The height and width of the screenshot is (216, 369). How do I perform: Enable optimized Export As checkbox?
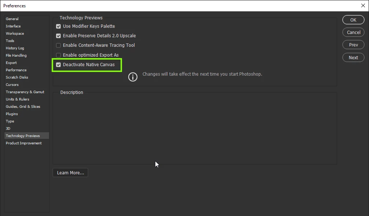pos(58,55)
